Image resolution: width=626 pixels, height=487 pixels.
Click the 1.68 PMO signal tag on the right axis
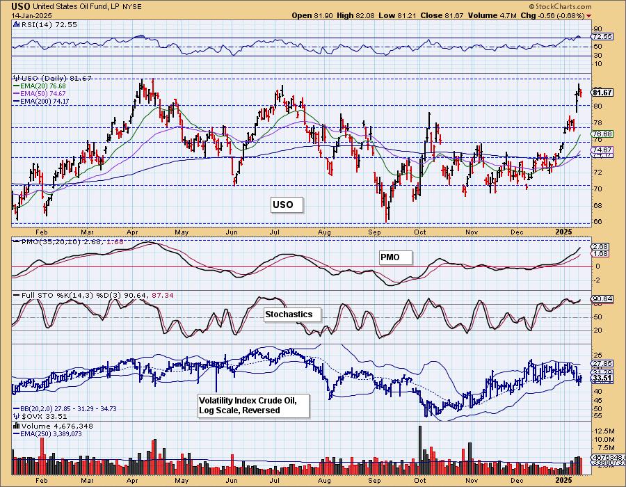point(601,253)
